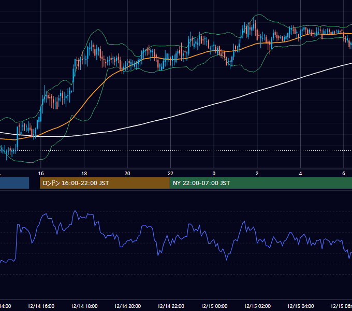Click the 12/14 22:00 date label

click(x=171, y=306)
